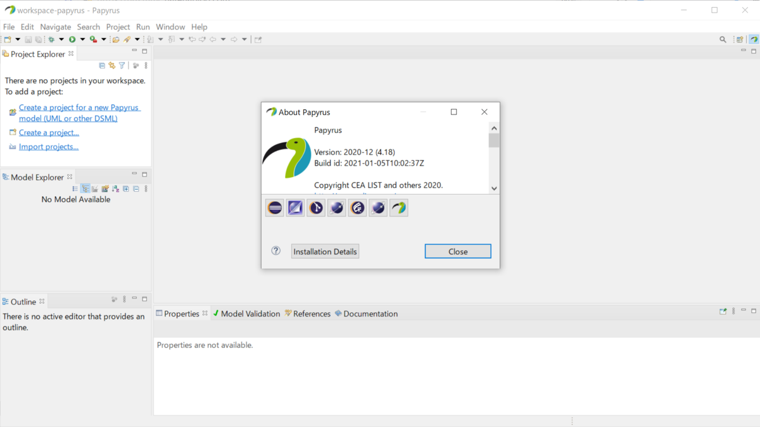Click the Debug bug icon in toolbar
The height and width of the screenshot is (427, 760).
pos(51,39)
